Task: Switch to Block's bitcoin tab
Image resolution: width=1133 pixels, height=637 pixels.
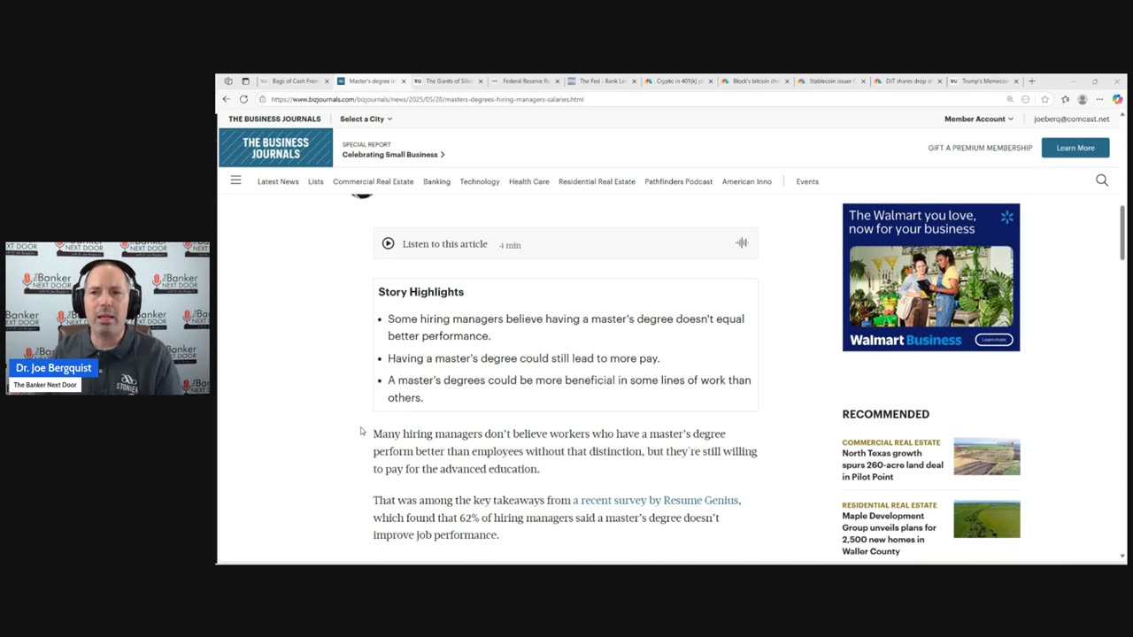Action: click(x=755, y=81)
